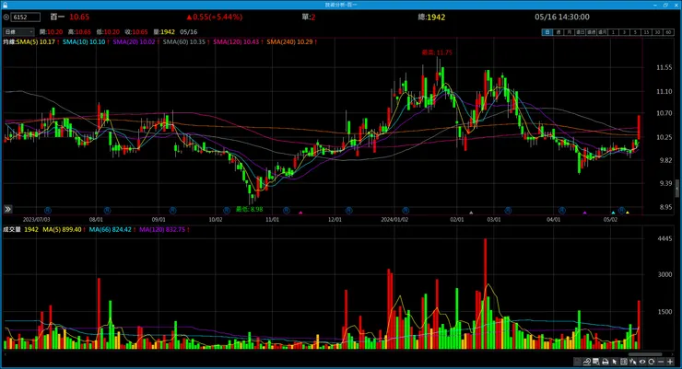
Task: Click the vertical scroll handle on the right edge
Action: coord(676,188)
